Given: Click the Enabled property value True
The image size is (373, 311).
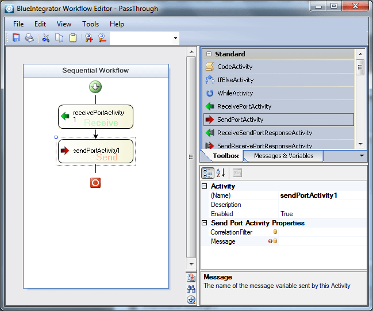Looking at the screenshot, I should (322, 214).
